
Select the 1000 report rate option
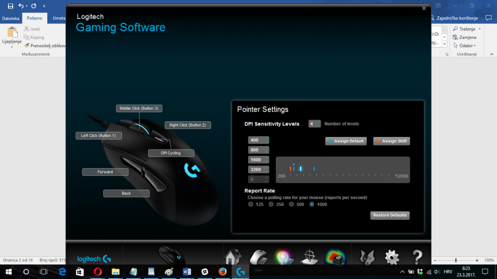pos(312,204)
